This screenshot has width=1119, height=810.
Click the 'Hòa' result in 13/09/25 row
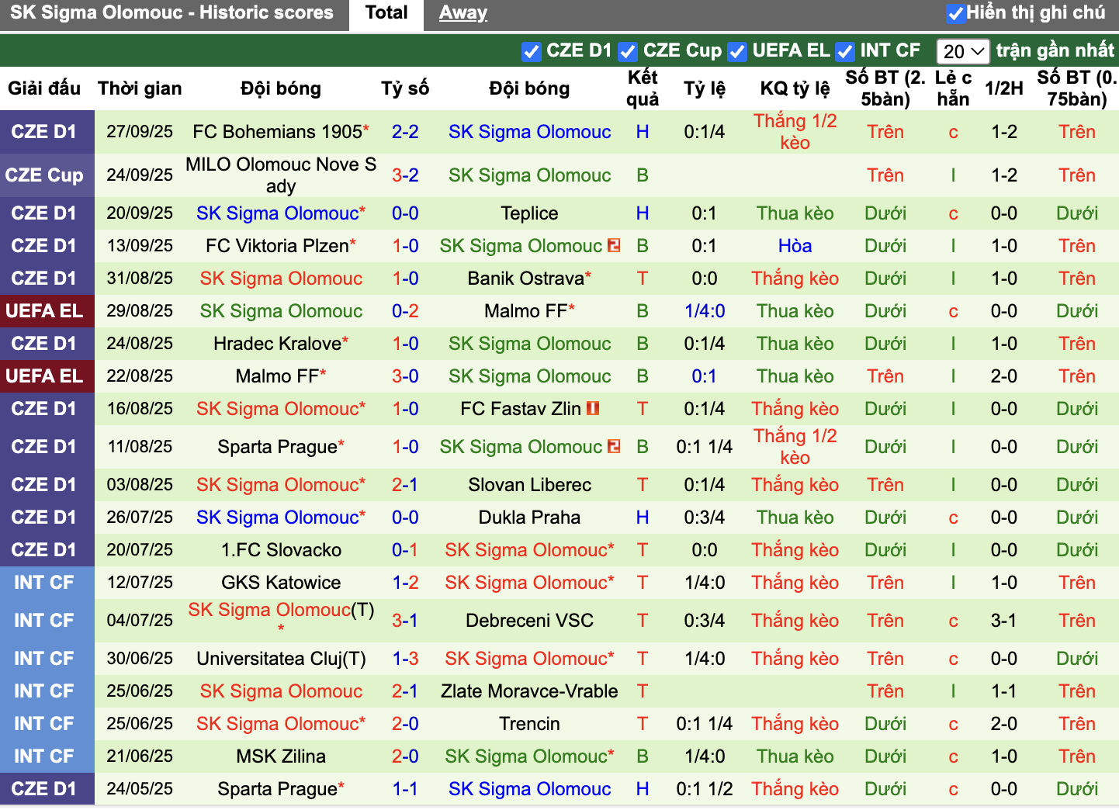click(x=795, y=246)
